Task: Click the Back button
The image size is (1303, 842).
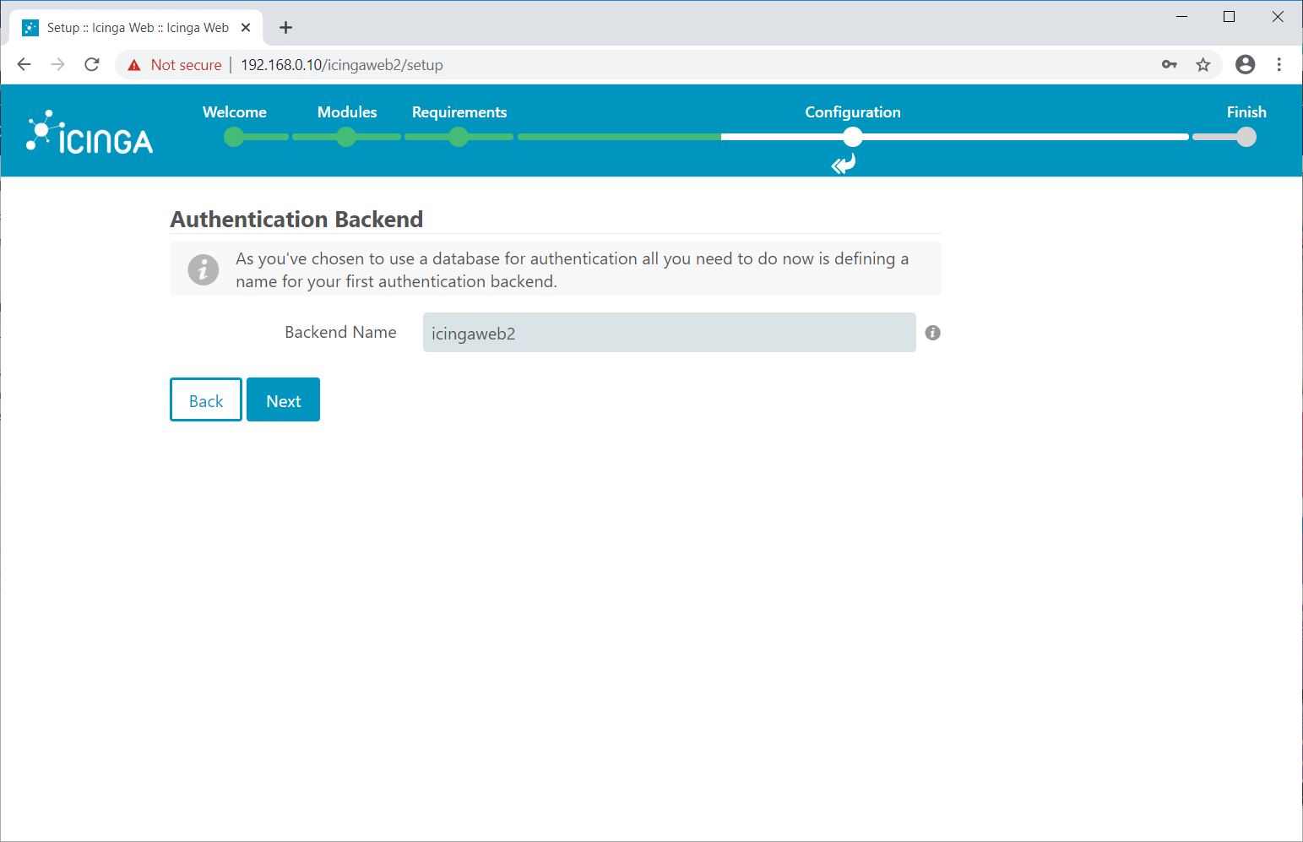Action: coord(206,399)
